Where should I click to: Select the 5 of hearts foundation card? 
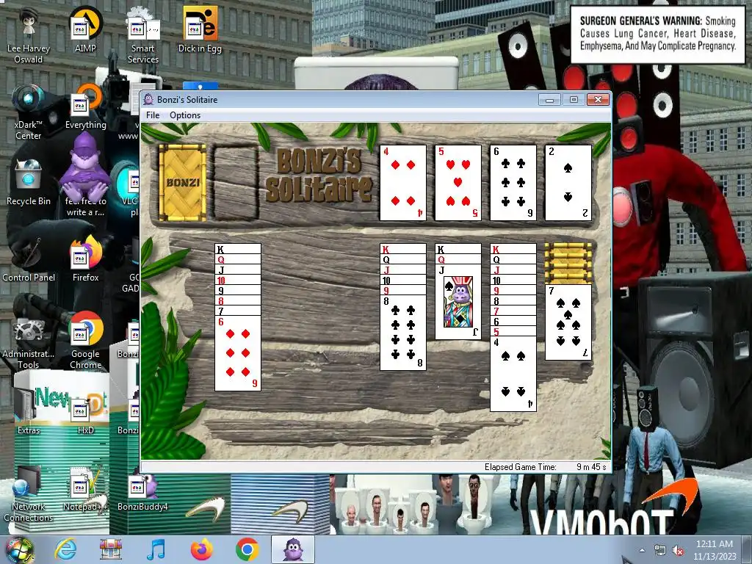click(458, 183)
